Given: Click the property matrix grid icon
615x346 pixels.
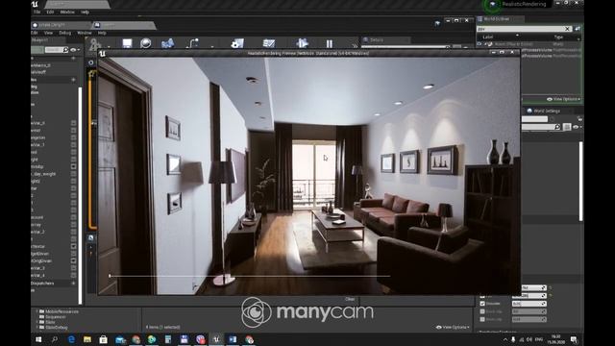Looking at the screenshot, I should pos(567,127).
